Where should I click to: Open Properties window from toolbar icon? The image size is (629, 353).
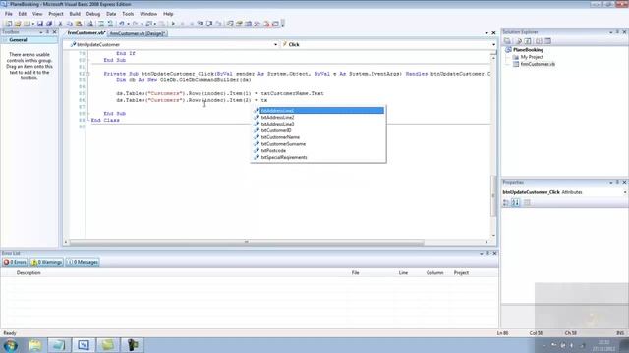click(x=239, y=24)
